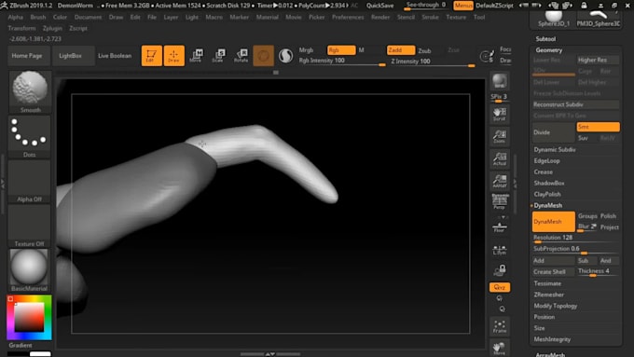Click Reconstruct Subdiv button
The image size is (634, 357).
pyautogui.click(x=576, y=104)
